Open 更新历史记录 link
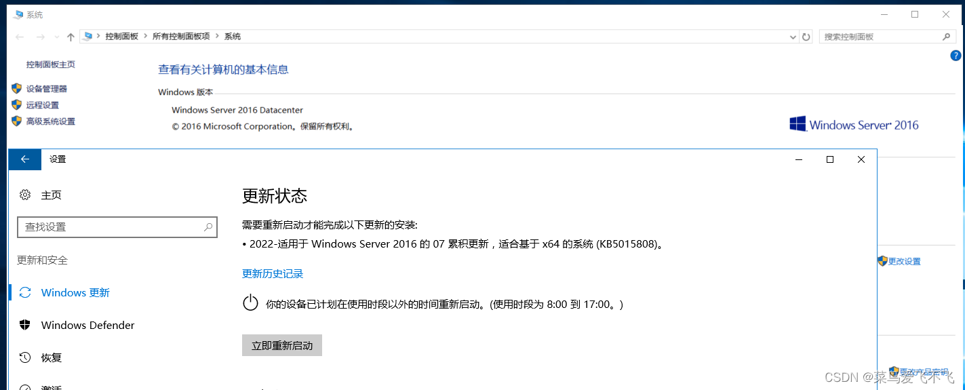Screen dimensions: 965x390 (273, 274)
